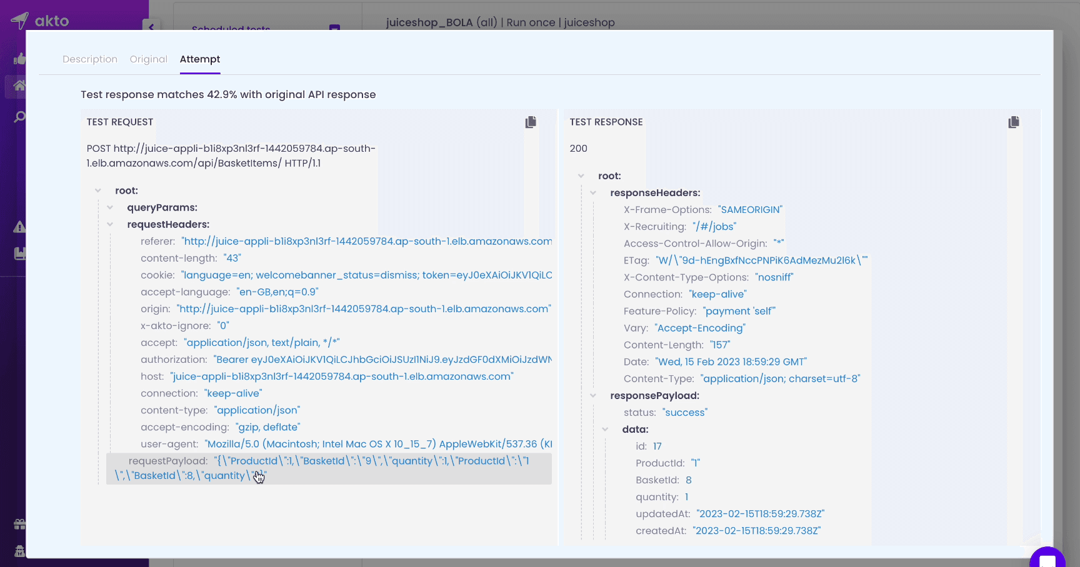Click the user-agent Mozilla value
This screenshot has height=567, width=1080.
379,443
